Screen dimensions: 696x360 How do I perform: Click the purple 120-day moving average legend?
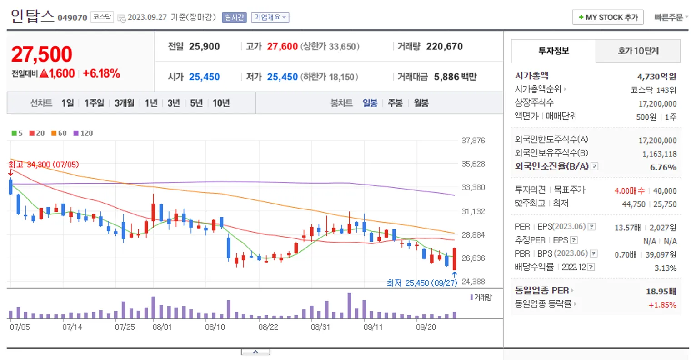coord(83,133)
